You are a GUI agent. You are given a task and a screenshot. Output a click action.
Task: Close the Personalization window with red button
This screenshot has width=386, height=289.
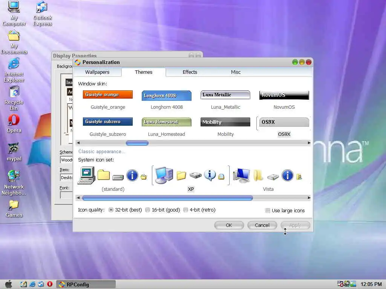click(308, 62)
